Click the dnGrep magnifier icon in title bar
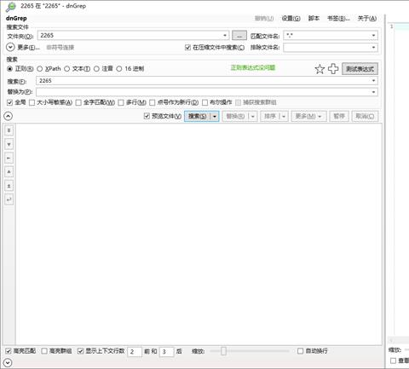Screen dimensions: 409x369 pos(11,7)
